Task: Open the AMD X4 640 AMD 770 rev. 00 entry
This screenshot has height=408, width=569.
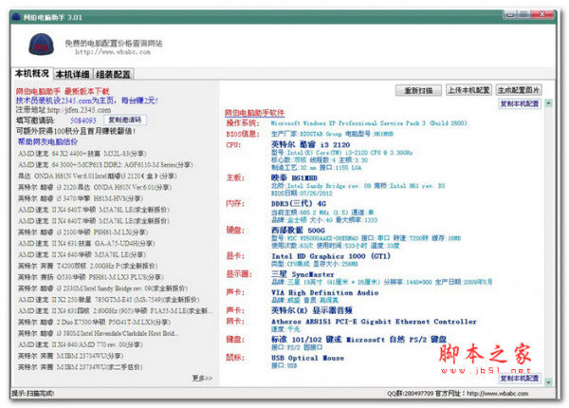Action: click(x=81, y=344)
